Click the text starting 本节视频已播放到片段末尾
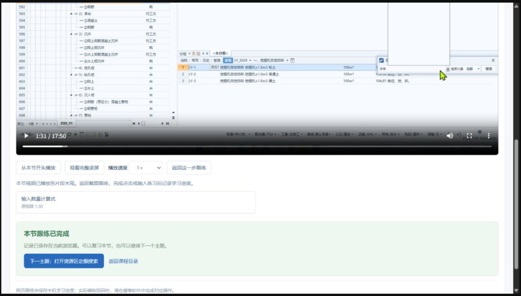 click(105, 183)
